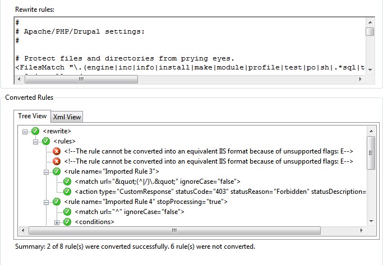Click success icon for Imported Rule 3

click(x=57, y=171)
